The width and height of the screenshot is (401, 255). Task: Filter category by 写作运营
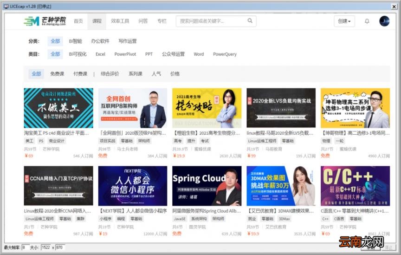(x=127, y=41)
